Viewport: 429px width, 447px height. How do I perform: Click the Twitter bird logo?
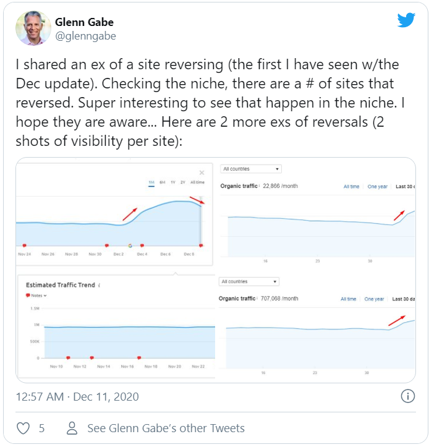(x=406, y=20)
